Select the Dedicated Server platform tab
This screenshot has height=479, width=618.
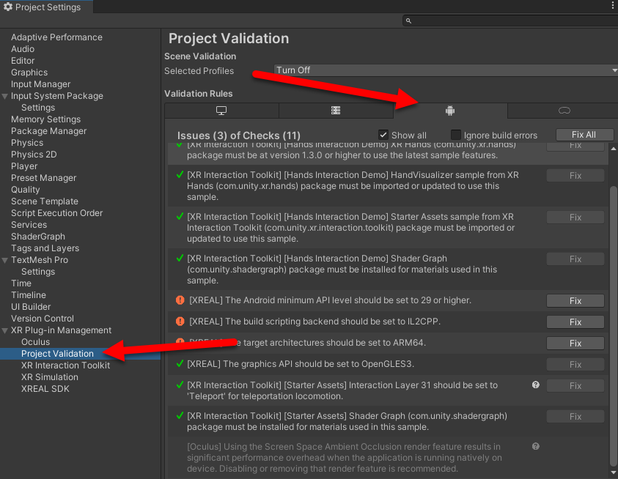(x=336, y=111)
